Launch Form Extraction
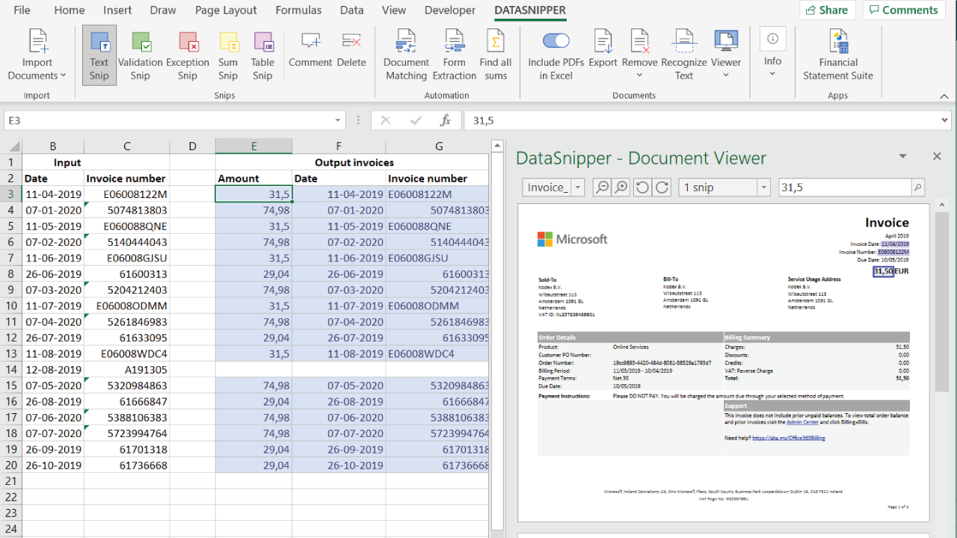Screen dimensions: 957x538 tap(454, 55)
